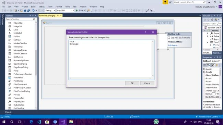The image size is (223, 125).
Task: Click the BackColor white color swatch
Action: [214, 94]
